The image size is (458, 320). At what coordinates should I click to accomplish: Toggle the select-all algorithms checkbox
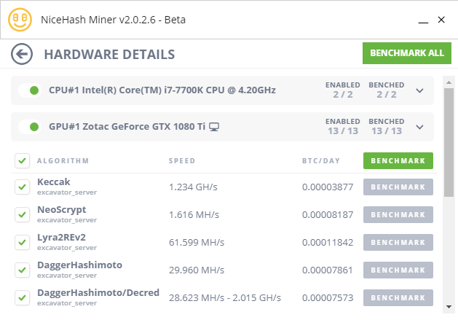point(22,160)
